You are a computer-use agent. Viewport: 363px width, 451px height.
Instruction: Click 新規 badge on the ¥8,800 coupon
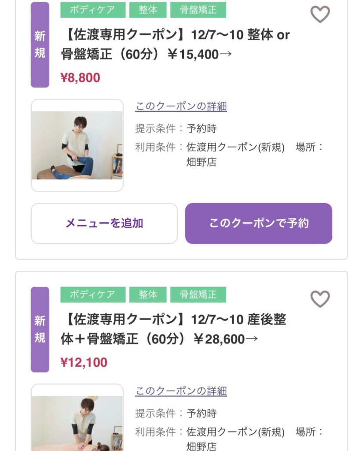click(x=40, y=45)
